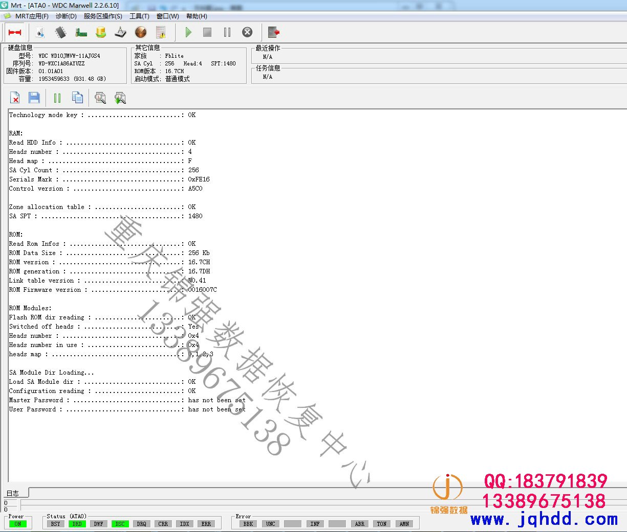Stop task with grey square button
Screen dimensions: 627x532
point(207,32)
